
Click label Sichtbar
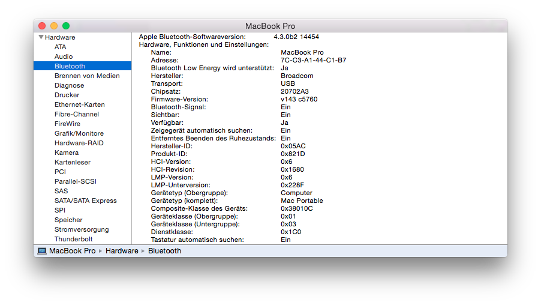pyautogui.click(x=165, y=115)
